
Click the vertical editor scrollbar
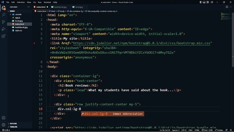[x=233, y=40]
